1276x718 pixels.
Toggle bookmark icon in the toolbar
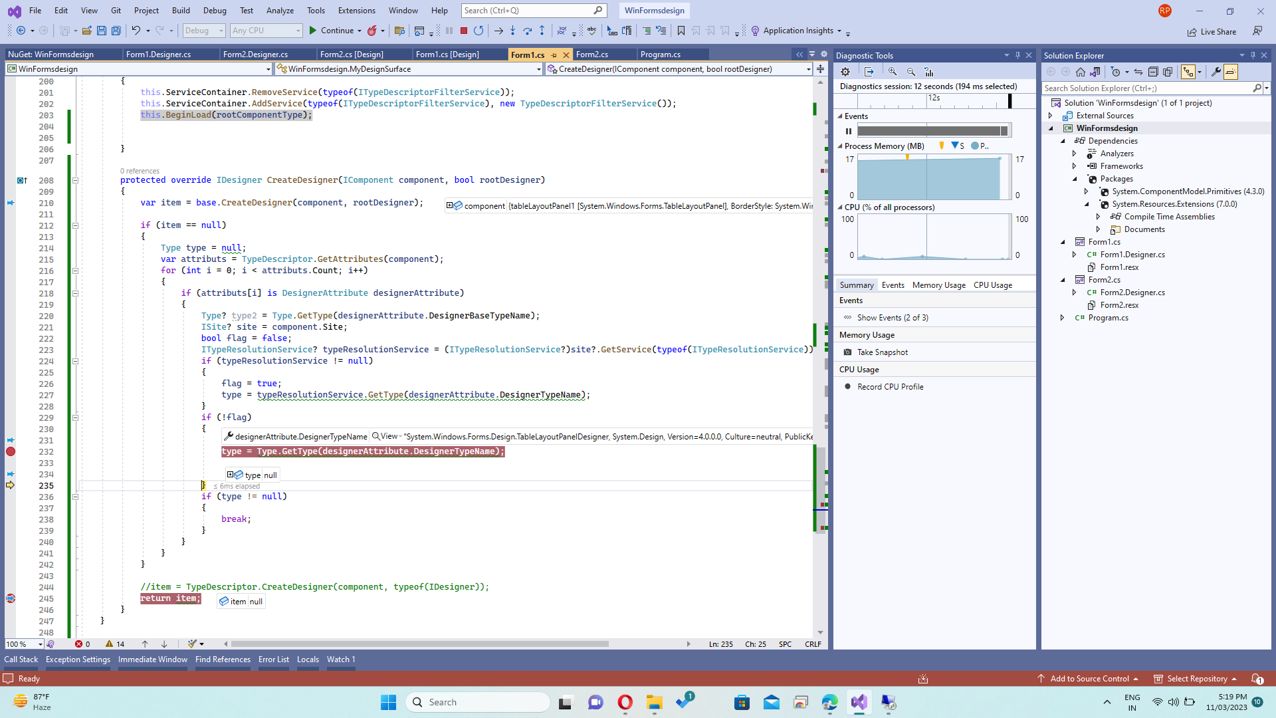click(681, 31)
